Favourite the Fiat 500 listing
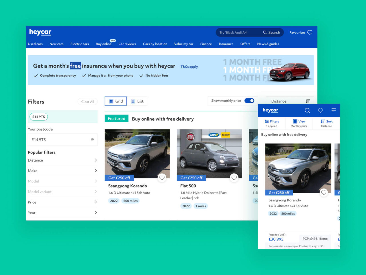This screenshot has width=366, height=275. click(x=234, y=178)
